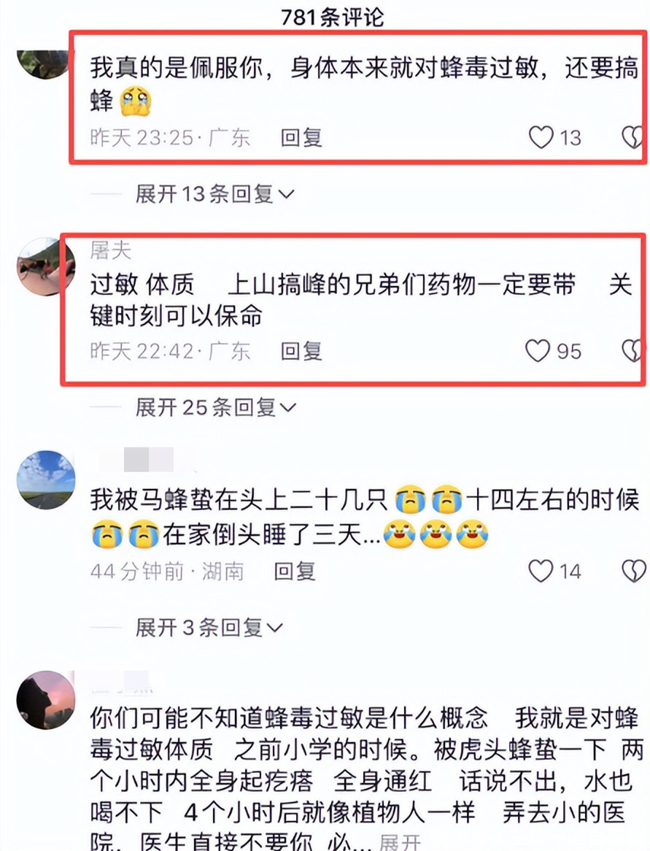Viewport: 650px width, 851px height.
Task: Expand 展开25条回复
Action: click(x=216, y=407)
